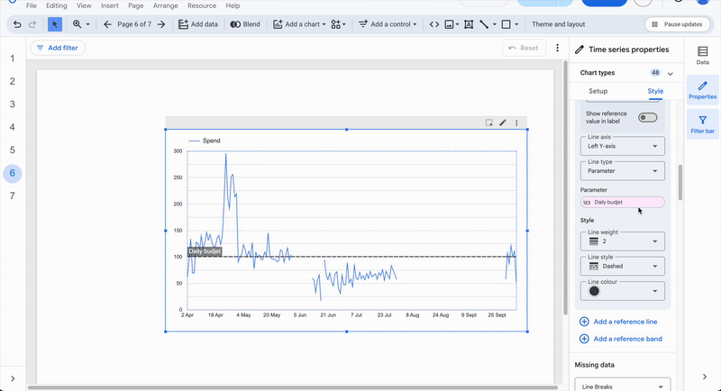Open the Line axis dropdown
This screenshot has height=391, width=721.
tap(622, 146)
